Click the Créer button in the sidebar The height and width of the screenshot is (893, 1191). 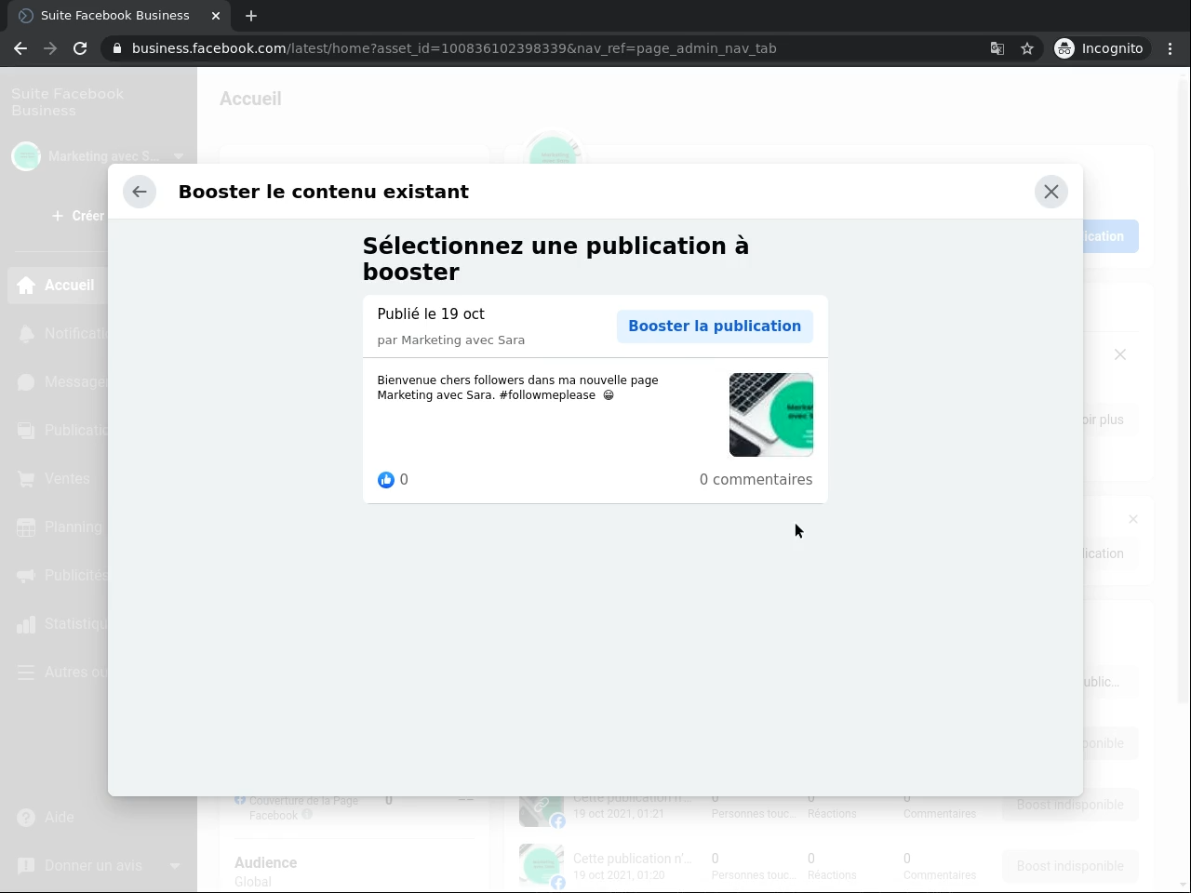(x=79, y=216)
